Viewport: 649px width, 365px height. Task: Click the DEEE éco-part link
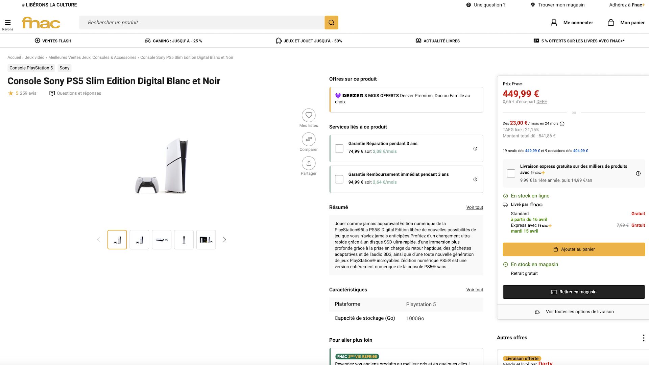(542, 102)
